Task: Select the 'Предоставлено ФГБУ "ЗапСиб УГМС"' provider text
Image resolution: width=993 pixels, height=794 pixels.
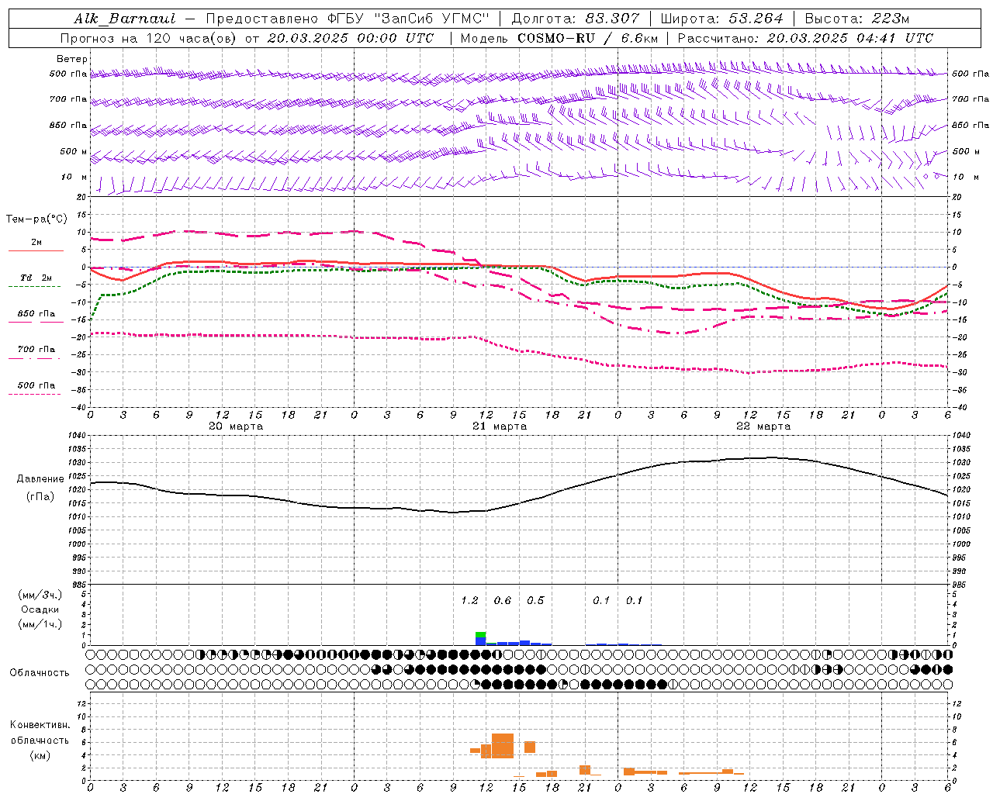Action: click(347, 19)
